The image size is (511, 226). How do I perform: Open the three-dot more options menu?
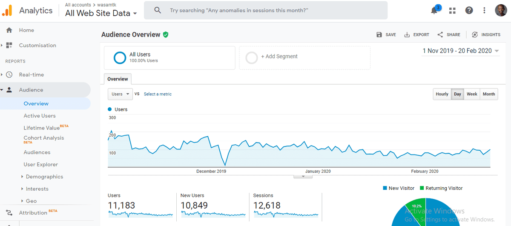coord(484,10)
